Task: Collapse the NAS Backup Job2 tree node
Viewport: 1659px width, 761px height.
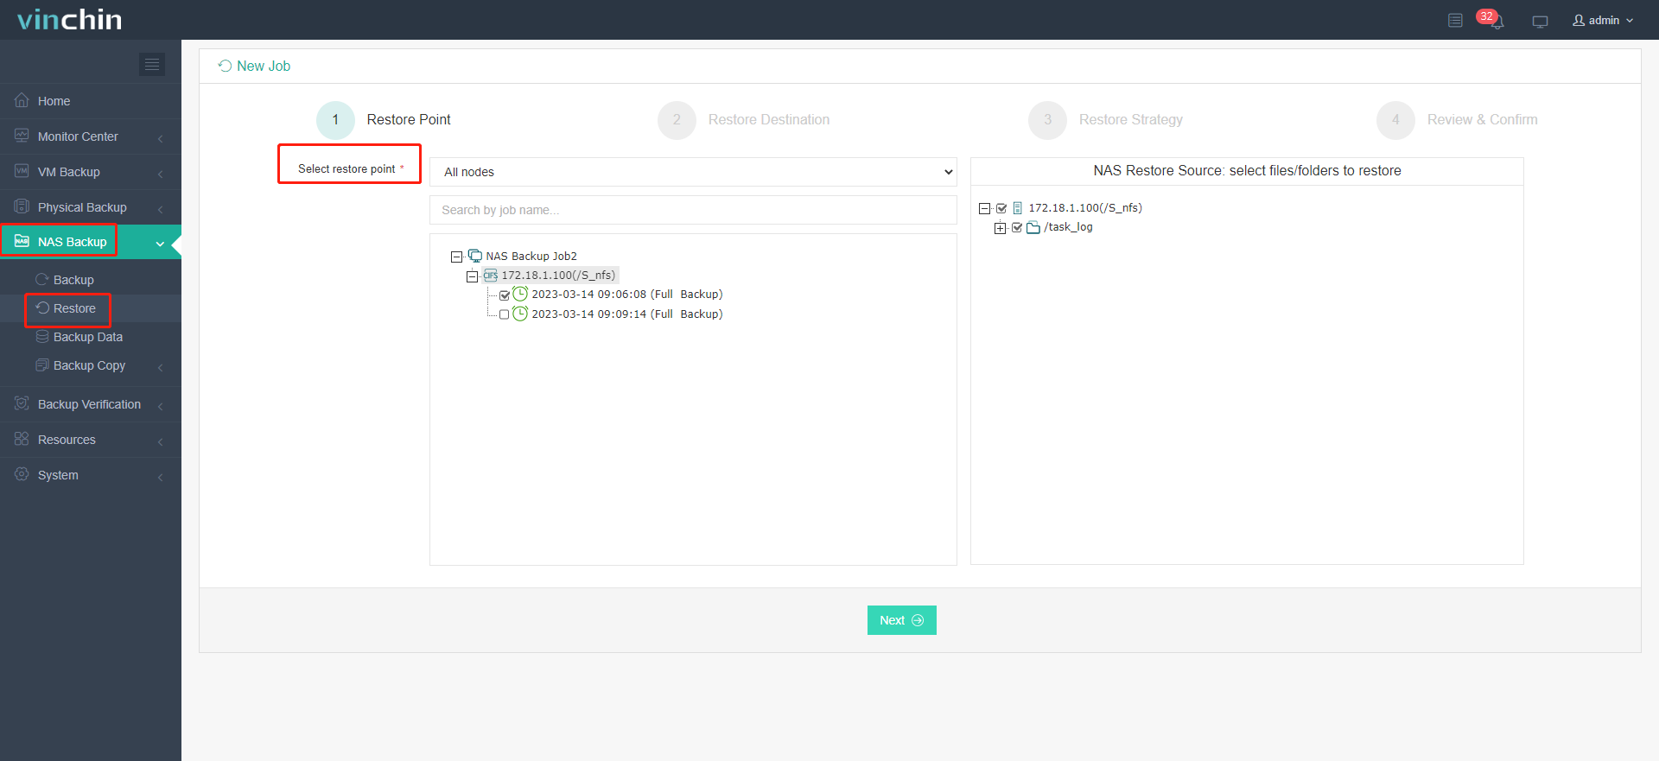Action: point(456,257)
